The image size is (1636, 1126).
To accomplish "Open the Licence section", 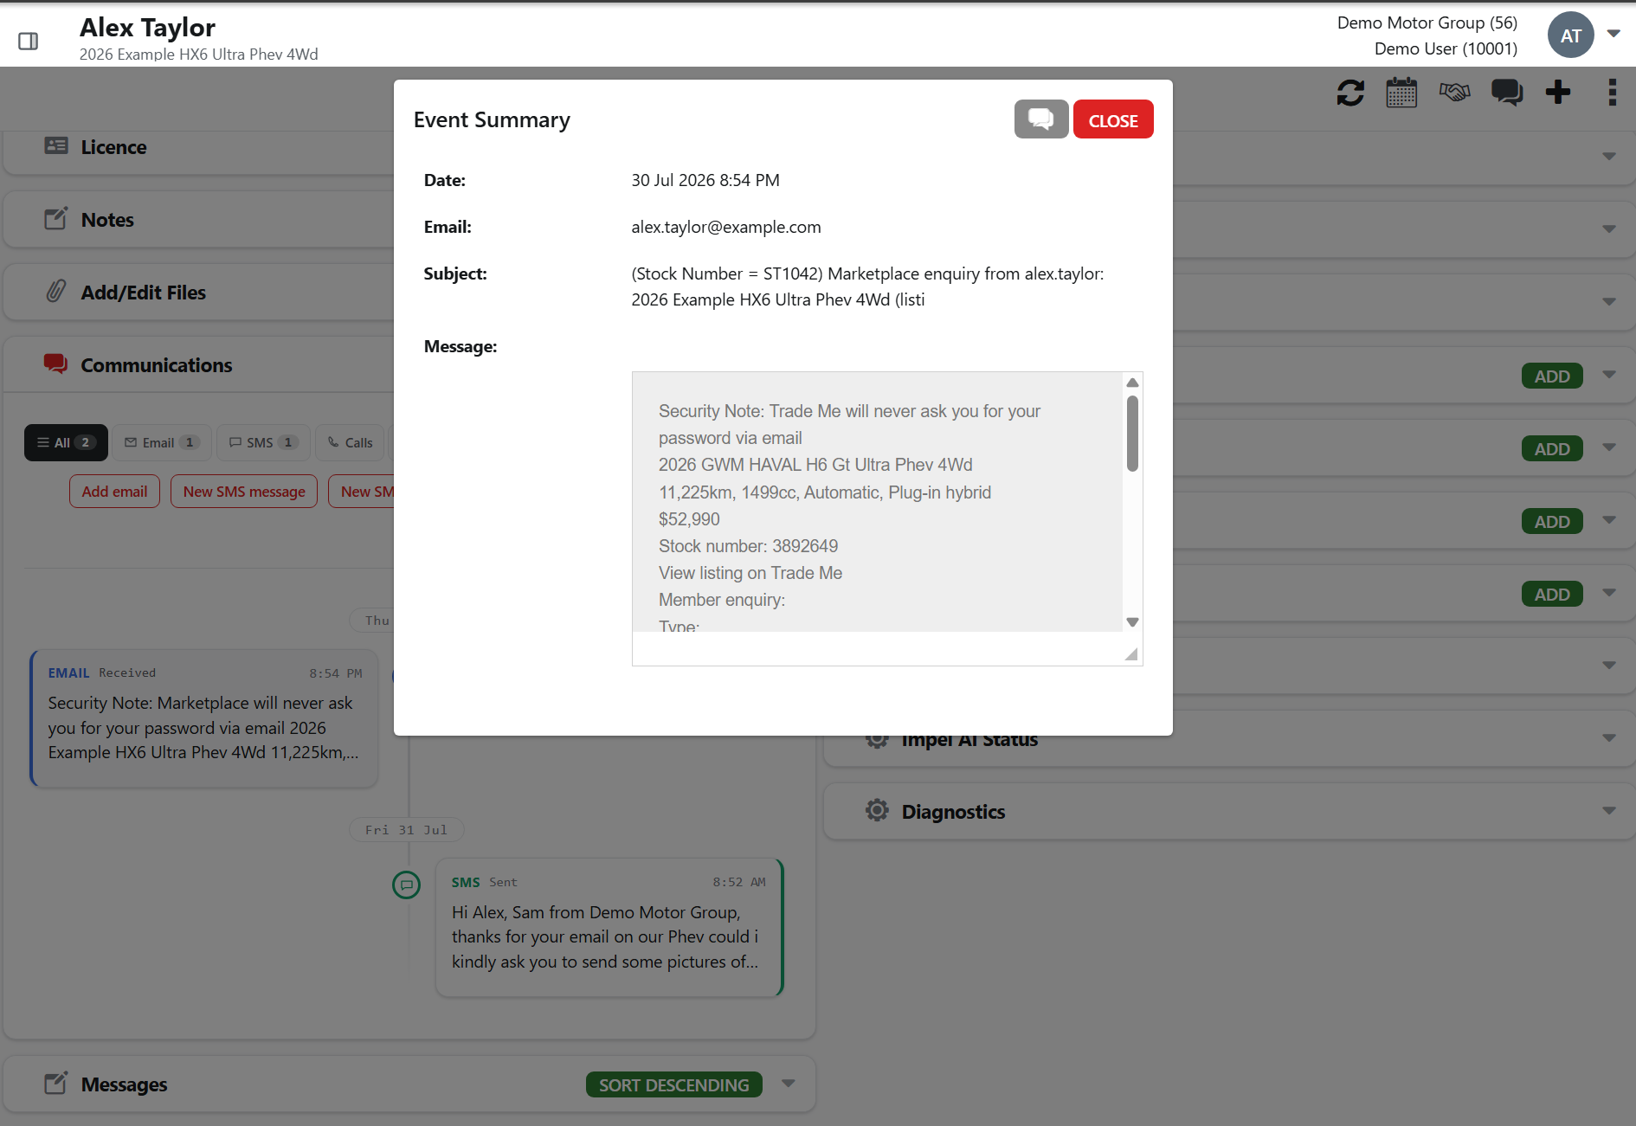I will [x=113, y=147].
